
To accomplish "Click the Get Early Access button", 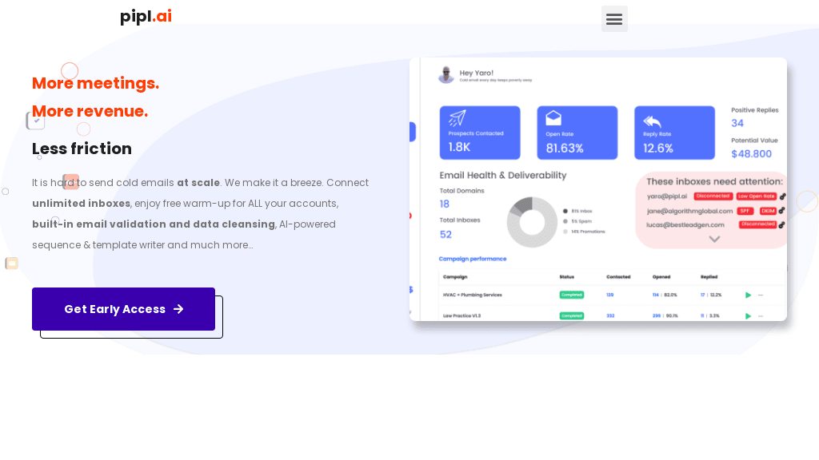I will point(123,309).
